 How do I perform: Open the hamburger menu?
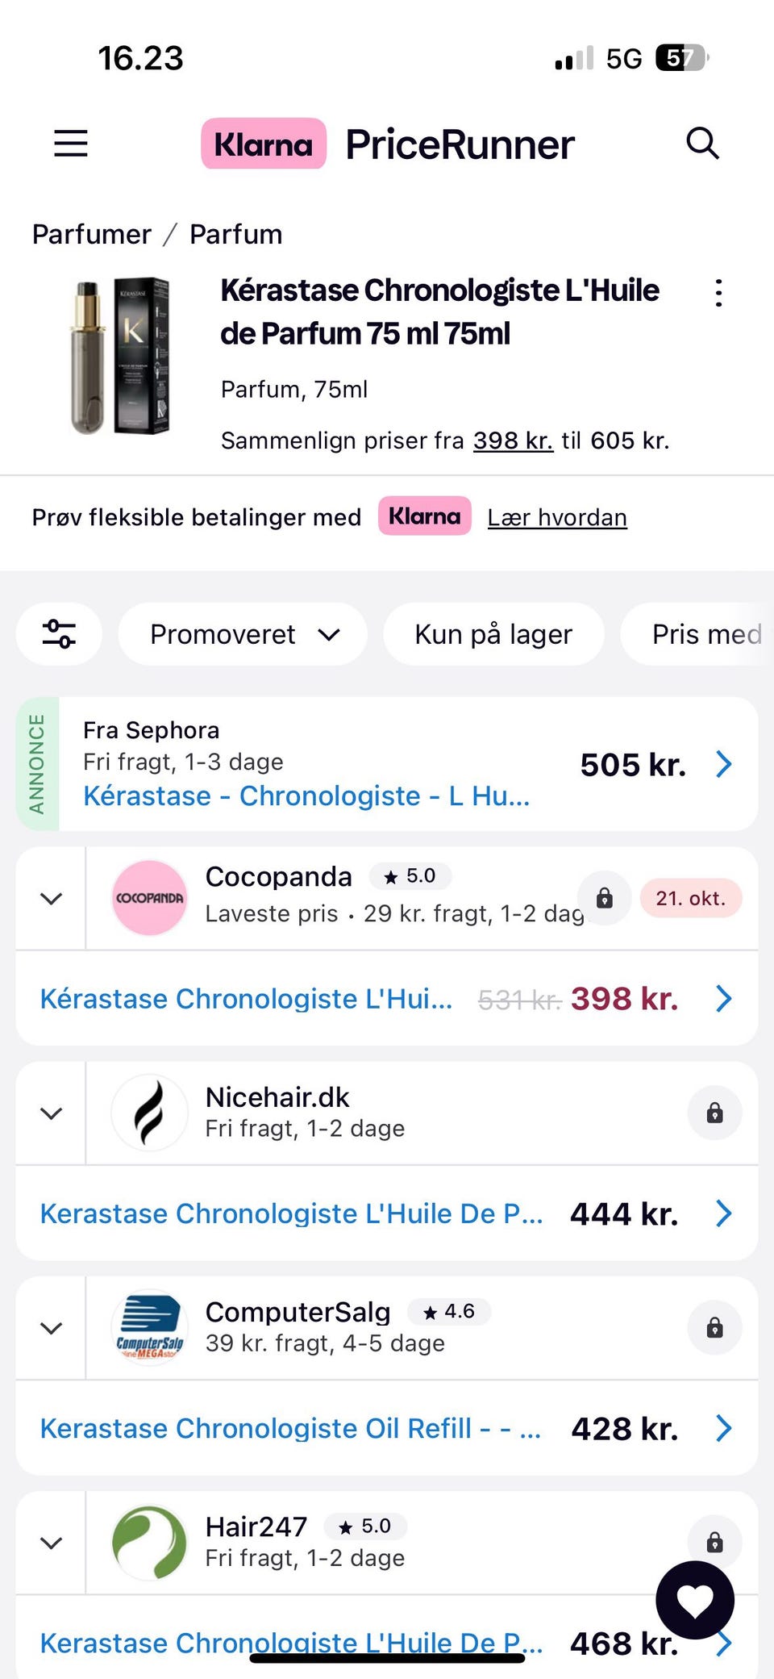[x=71, y=144]
